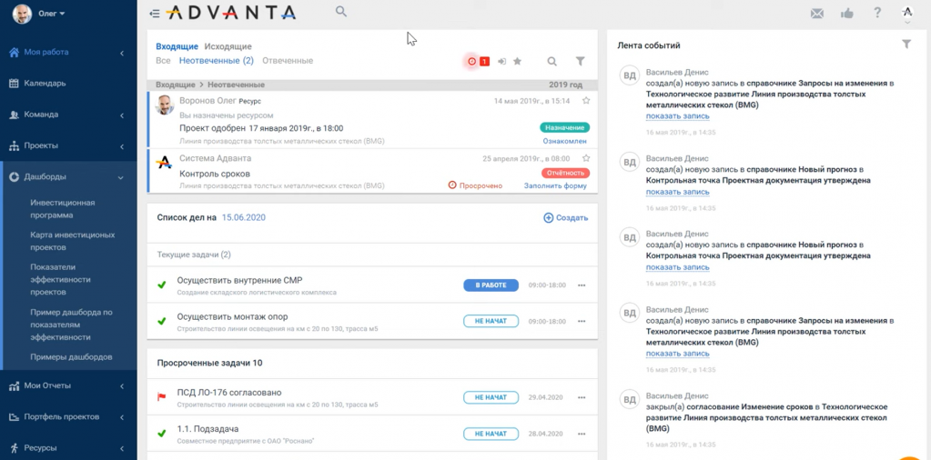Expand the Проекты sidebar section
931x460 pixels.
click(x=122, y=146)
